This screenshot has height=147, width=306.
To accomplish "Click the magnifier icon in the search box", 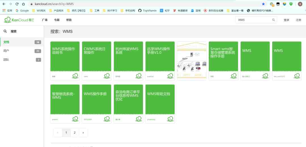I will click(273, 20).
